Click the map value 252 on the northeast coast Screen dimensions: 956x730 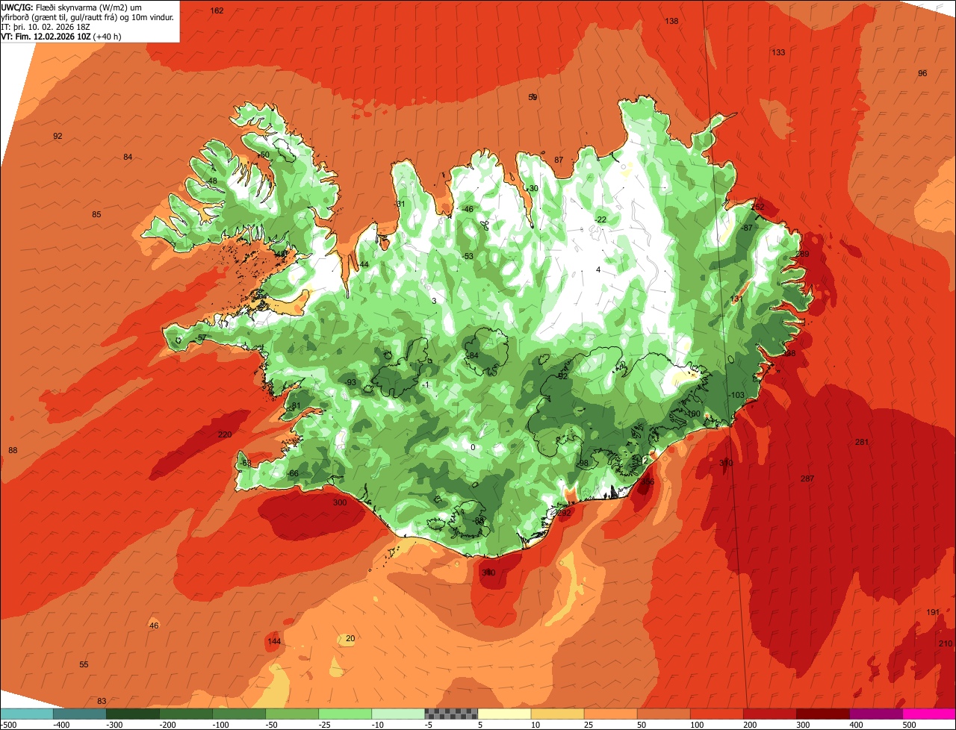(758, 207)
